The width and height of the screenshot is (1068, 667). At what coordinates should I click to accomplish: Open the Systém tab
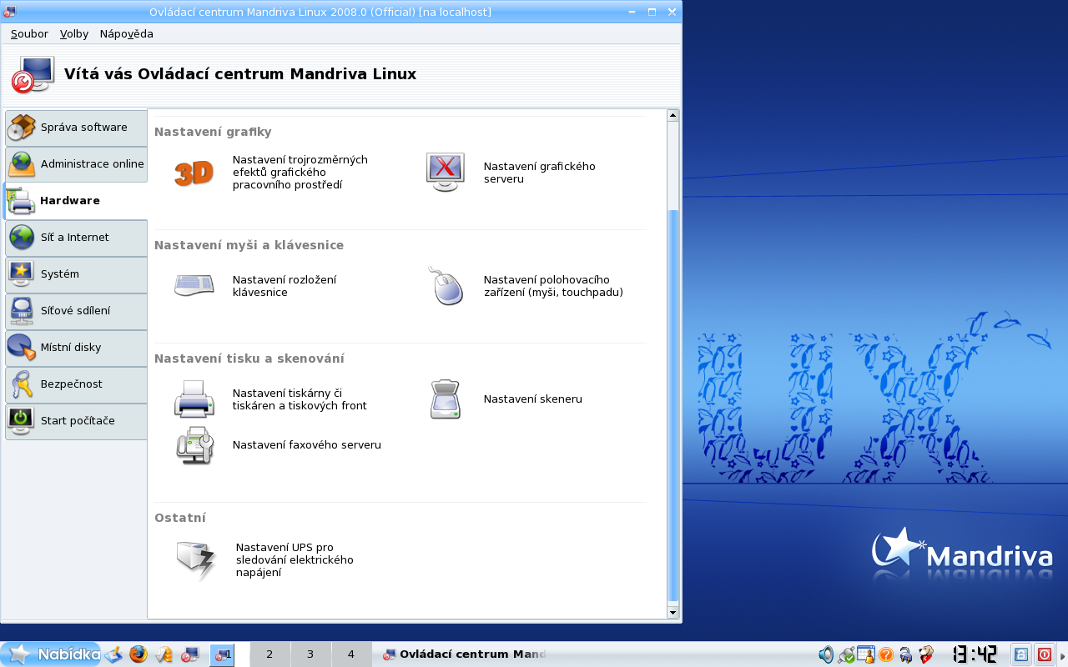[76, 274]
